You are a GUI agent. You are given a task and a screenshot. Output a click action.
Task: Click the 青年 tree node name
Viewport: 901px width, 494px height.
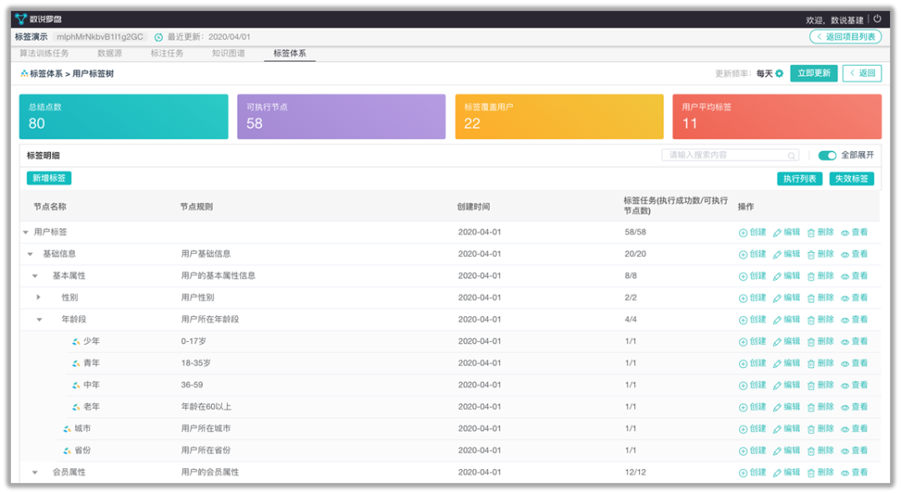pos(92,364)
